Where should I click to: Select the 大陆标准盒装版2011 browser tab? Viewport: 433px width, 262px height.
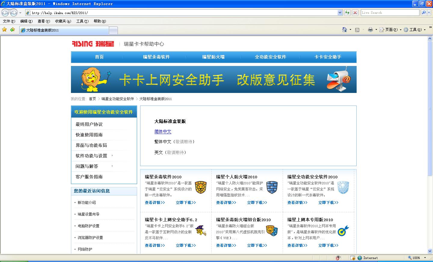tap(64, 30)
